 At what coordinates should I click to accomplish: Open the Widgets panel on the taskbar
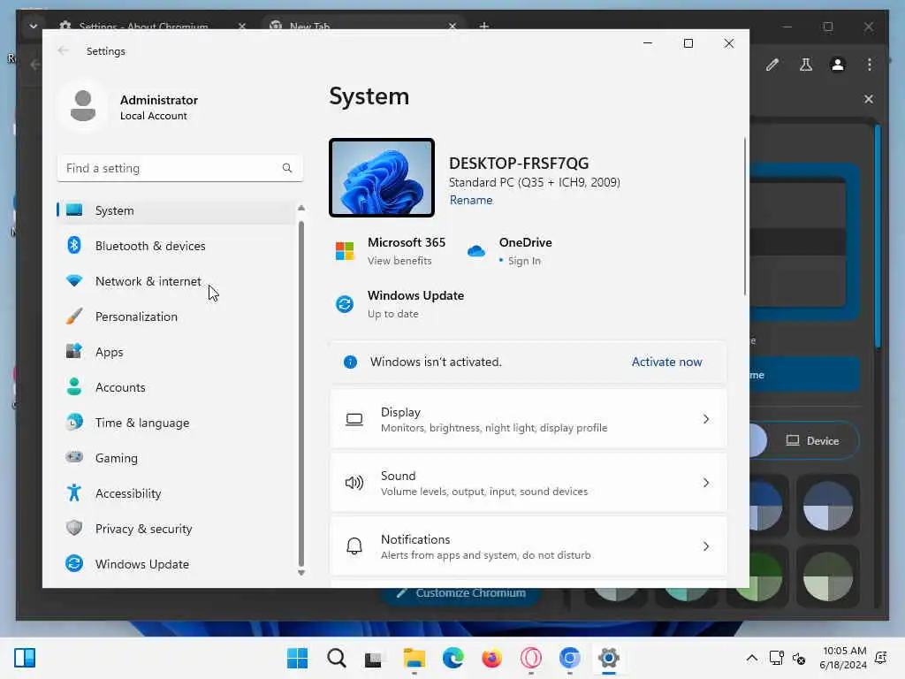click(x=25, y=658)
